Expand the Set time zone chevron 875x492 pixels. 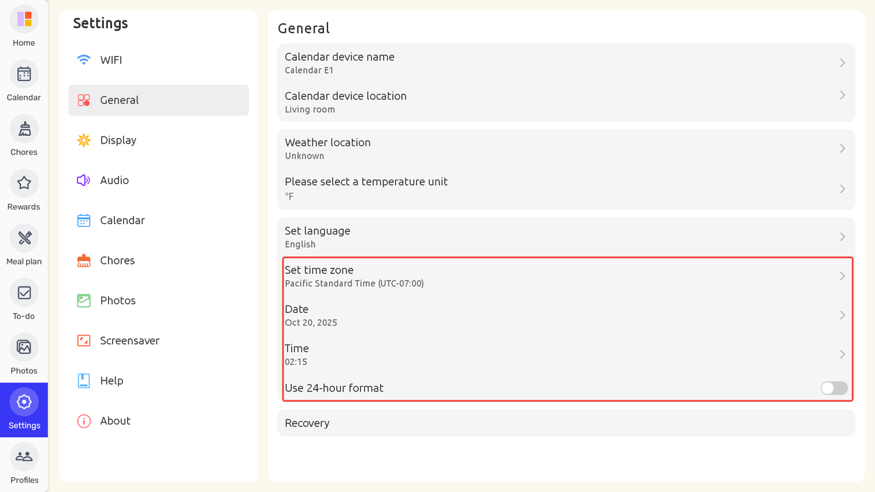[x=842, y=276]
